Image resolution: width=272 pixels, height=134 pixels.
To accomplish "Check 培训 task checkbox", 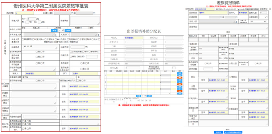I will point(83,52).
